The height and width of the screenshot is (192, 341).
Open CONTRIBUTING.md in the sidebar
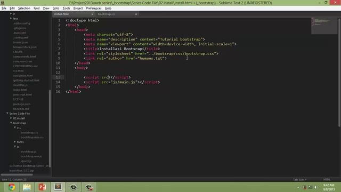25,66
